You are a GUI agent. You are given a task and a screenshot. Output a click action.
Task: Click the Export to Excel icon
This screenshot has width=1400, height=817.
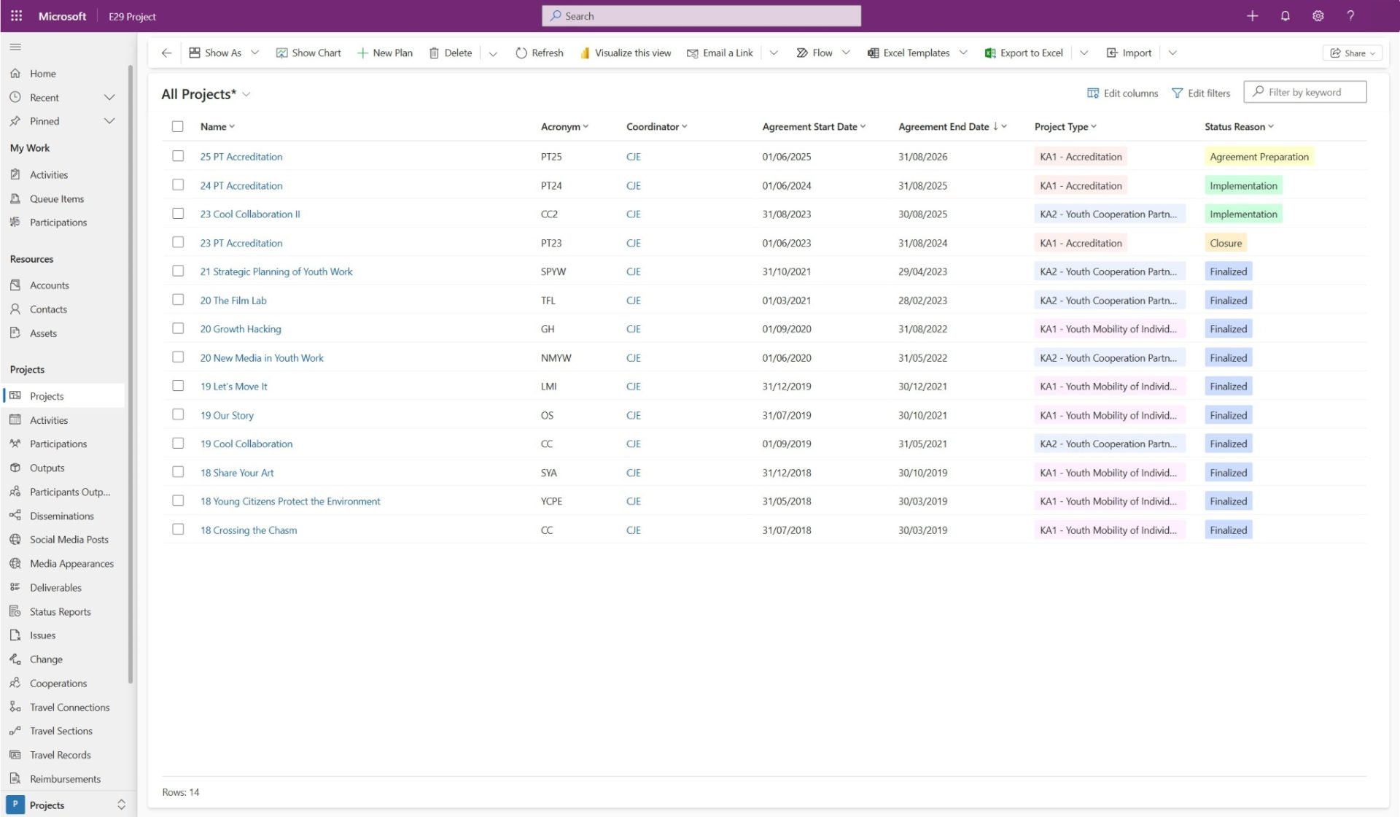[989, 53]
